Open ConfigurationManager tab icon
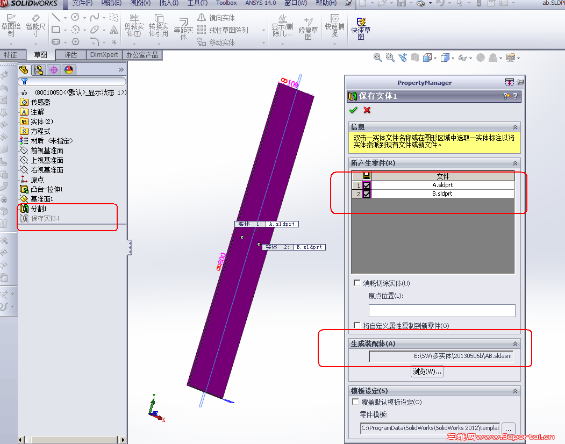Image resolution: width=565 pixels, height=444 pixels. point(54,70)
